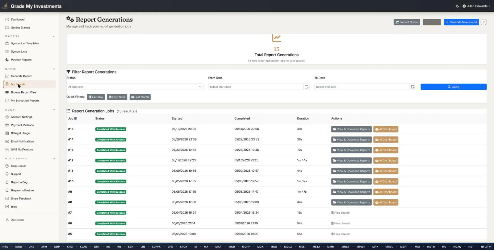Click Payment Methods card icon
The height and width of the screenshot is (250, 494).
[7, 125]
